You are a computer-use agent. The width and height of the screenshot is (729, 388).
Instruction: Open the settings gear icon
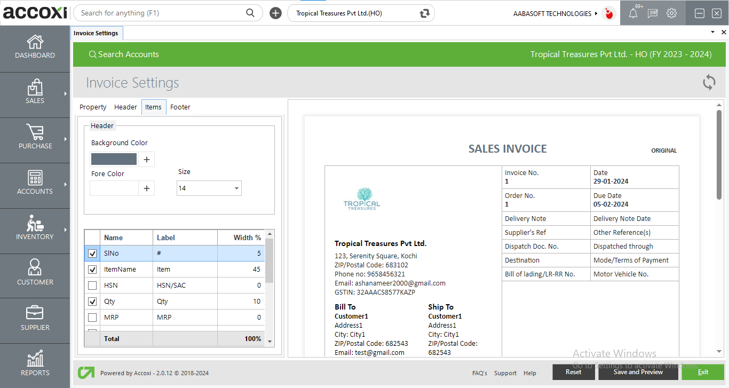click(671, 13)
